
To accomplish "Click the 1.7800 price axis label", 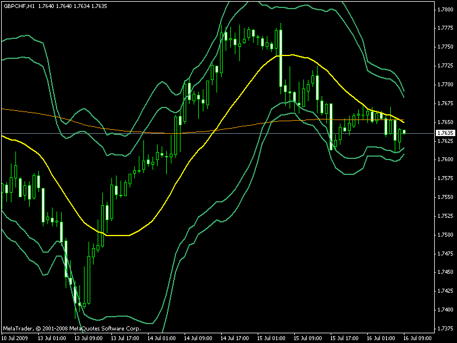I will [x=446, y=9].
